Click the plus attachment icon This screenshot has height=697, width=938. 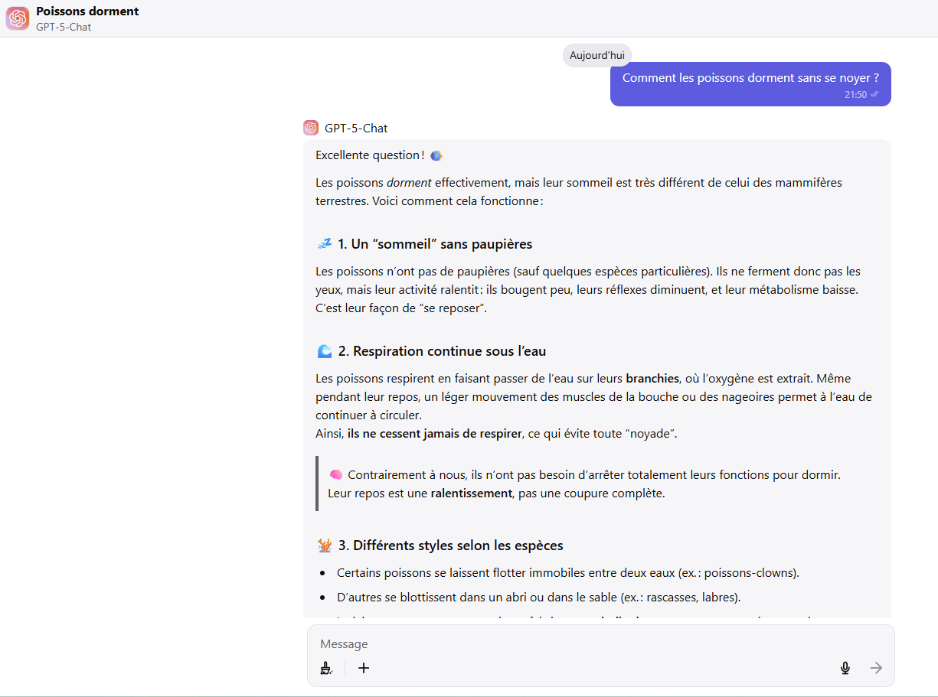(364, 668)
